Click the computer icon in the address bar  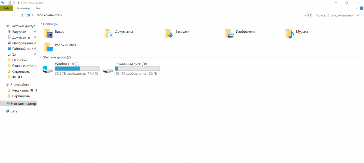click(x=29, y=15)
